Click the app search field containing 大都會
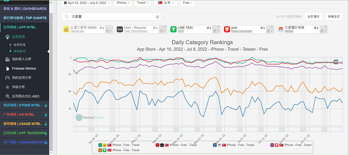 pyautogui.click(x=112, y=17)
